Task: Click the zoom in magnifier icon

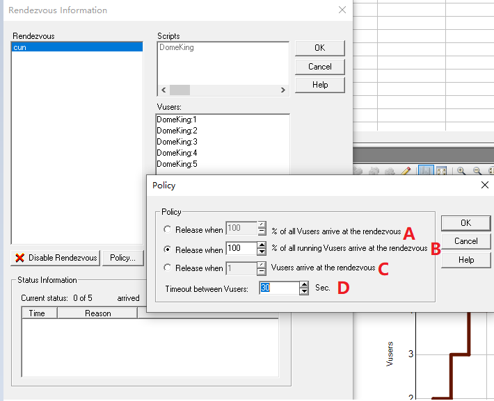Action: point(461,171)
